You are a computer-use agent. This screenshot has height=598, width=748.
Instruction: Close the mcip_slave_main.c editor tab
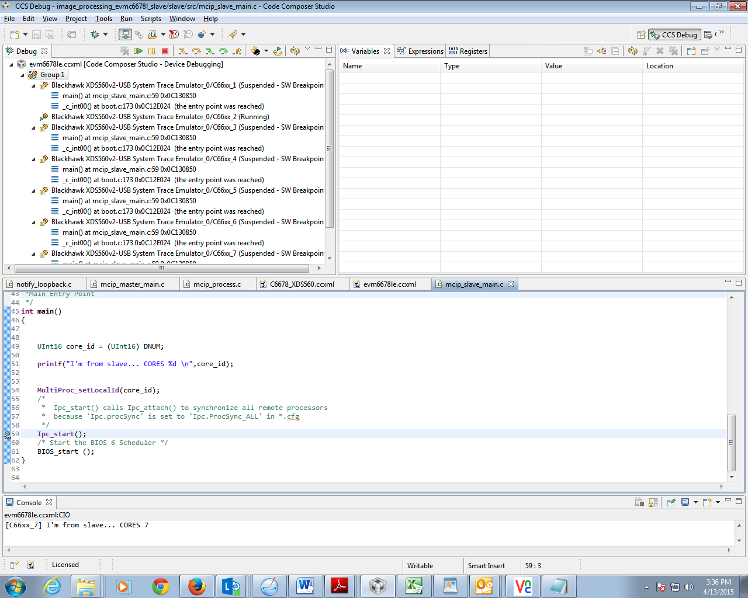[x=511, y=284]
